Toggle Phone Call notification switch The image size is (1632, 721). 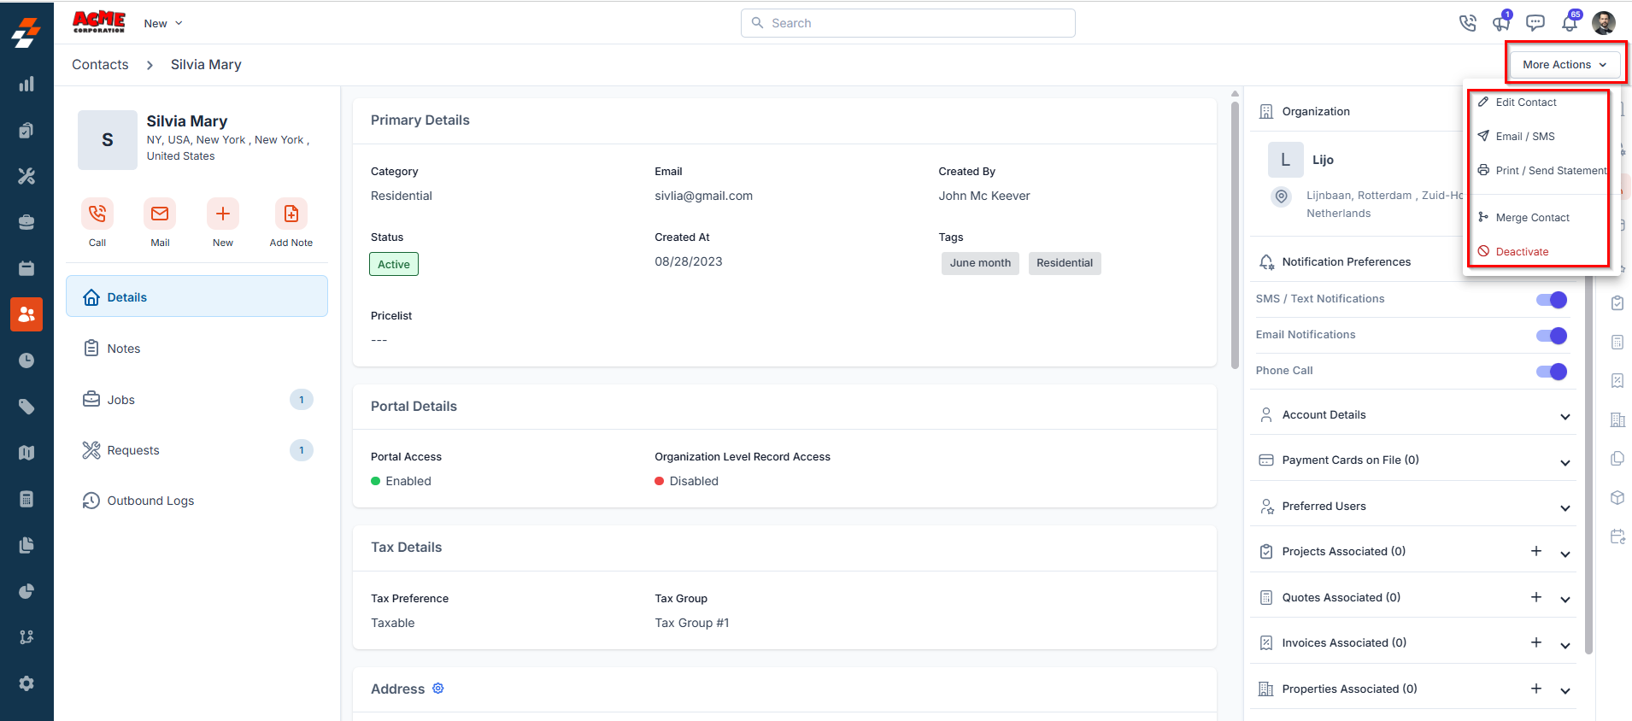(1552, 372)
